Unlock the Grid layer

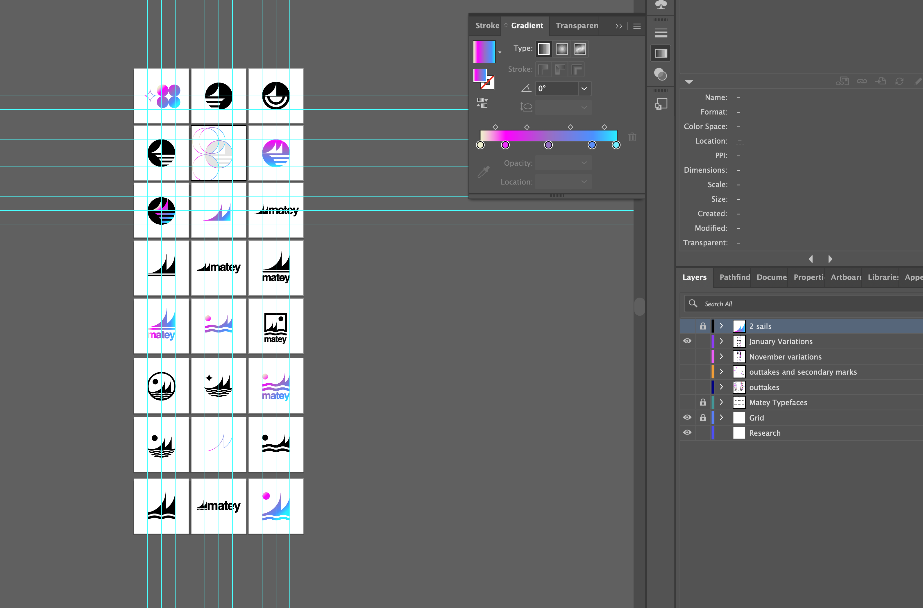(703, 417)
